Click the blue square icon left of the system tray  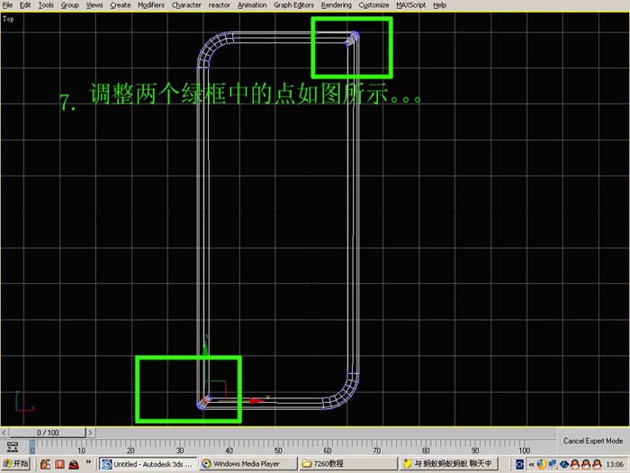click(519, 465)
